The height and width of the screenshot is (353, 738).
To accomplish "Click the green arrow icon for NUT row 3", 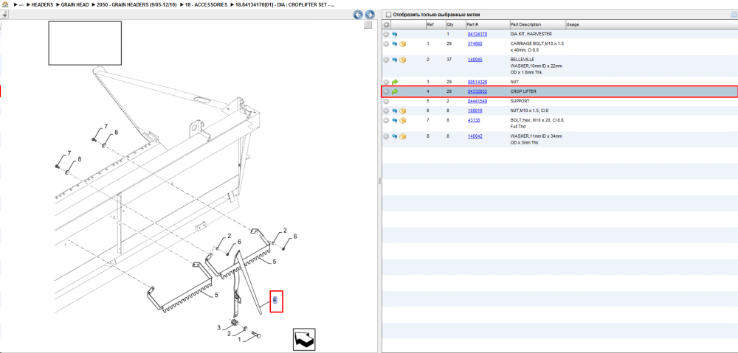I will 394,82.
